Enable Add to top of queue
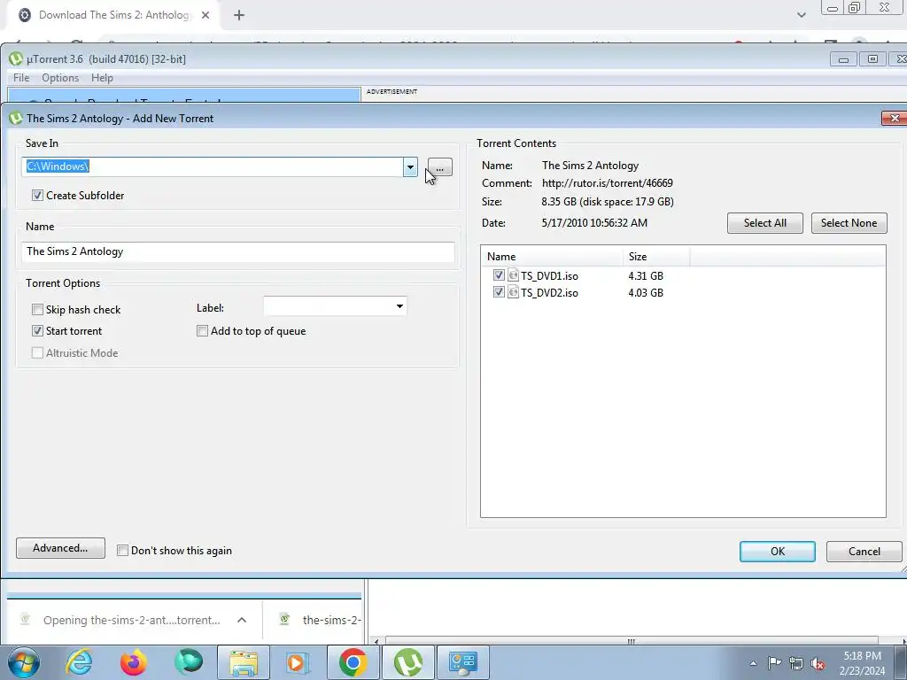This screenshot has width=907, height=680. coord(203,331)
